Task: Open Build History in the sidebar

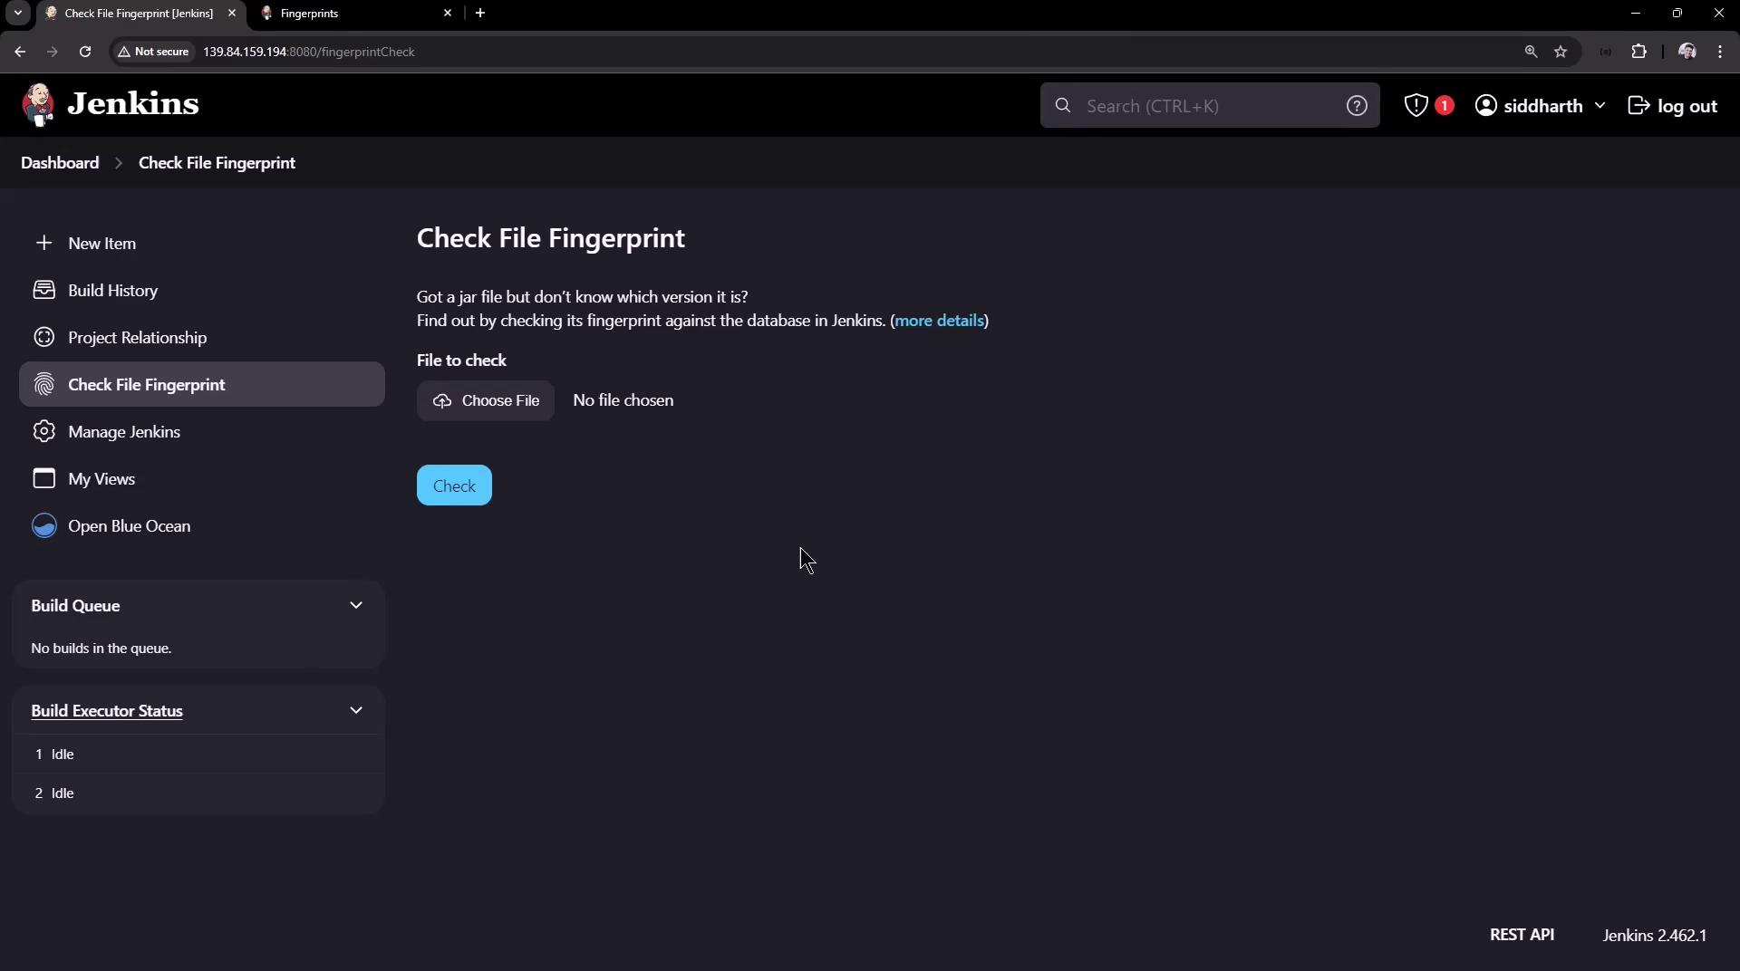Action: point(201,290)
